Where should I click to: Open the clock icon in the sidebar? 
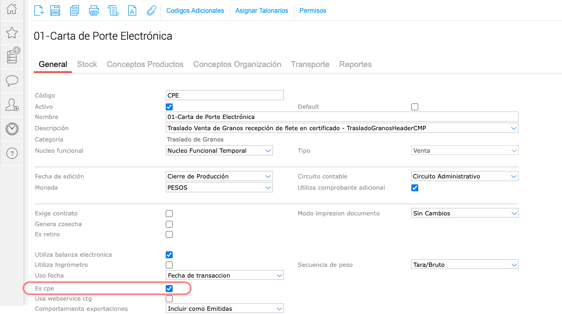click(x=11, y=129)
